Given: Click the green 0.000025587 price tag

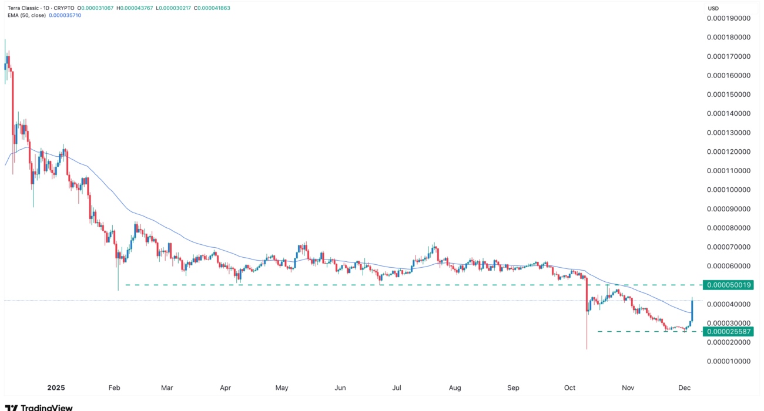Looking at the screenshot, I should pyautogui.click(x=729, y=332).
